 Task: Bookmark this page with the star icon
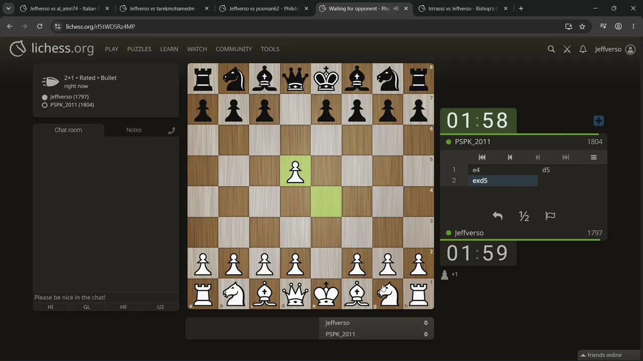582,27
